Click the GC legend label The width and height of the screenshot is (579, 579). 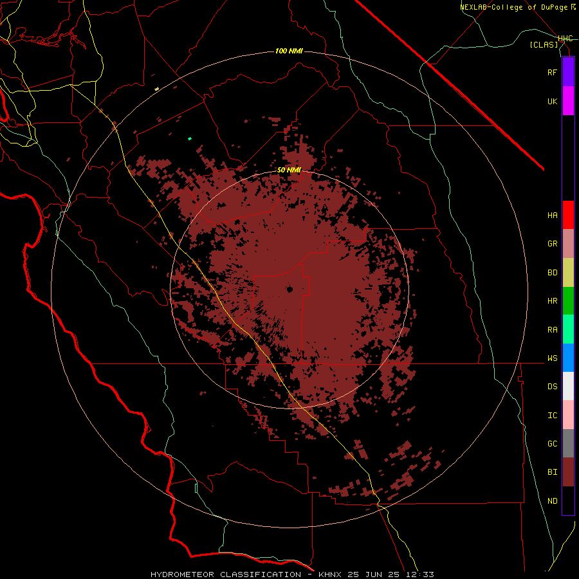552,444
